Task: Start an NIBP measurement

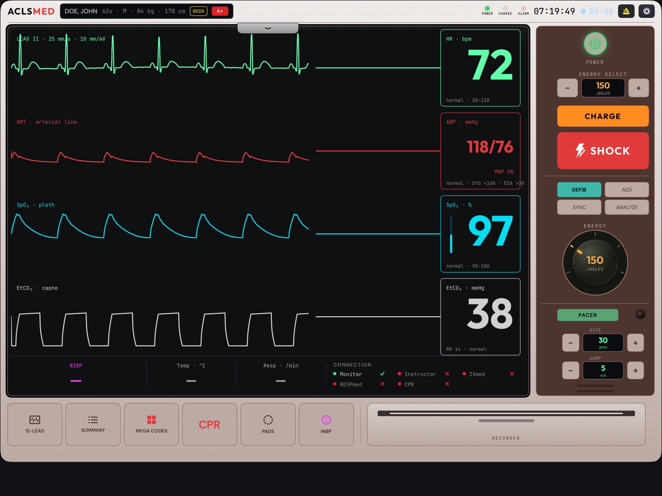Action: click(326, 424)
